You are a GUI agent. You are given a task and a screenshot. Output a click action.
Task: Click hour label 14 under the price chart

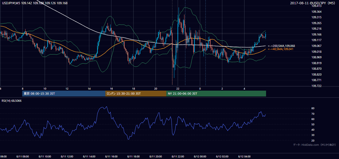(89, 89)
